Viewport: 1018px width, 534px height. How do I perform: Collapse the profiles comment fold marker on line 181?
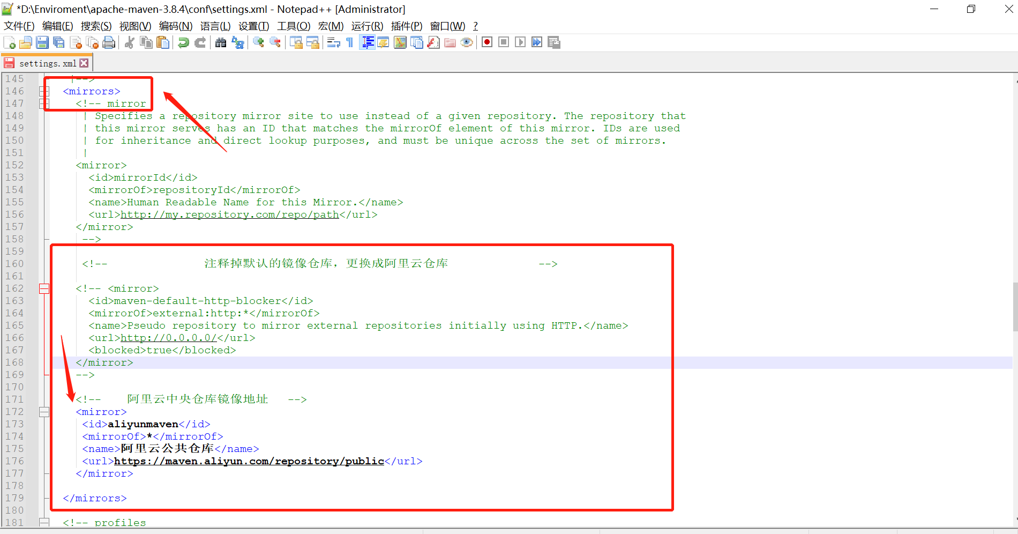pos(44,522)
